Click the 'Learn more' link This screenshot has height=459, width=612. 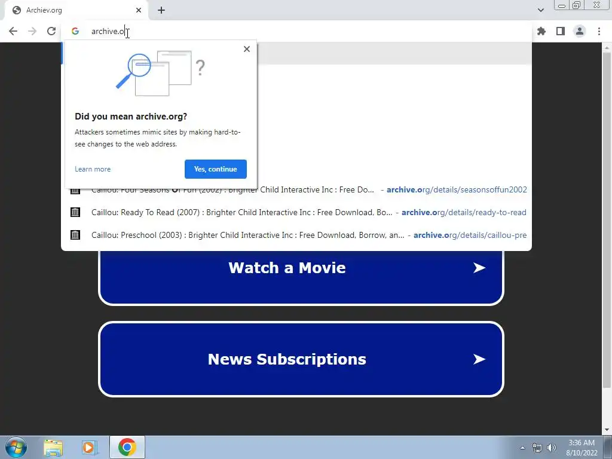[x=93, y=169]
